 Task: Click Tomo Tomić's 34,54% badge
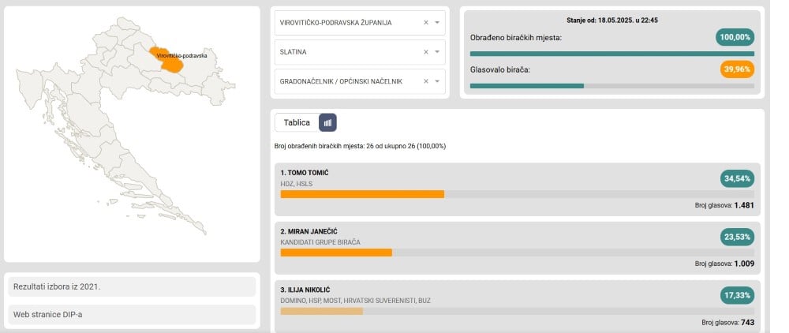click(737, 178)
